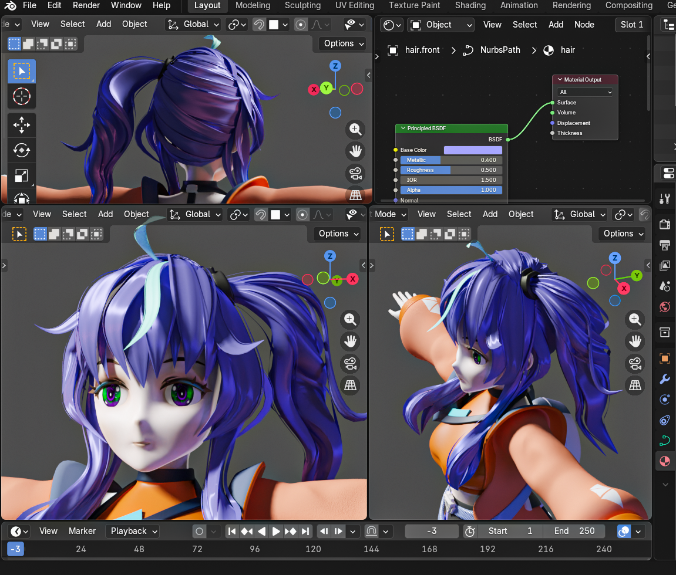Switch to the Modeling workspace tab

pos(253,6)
